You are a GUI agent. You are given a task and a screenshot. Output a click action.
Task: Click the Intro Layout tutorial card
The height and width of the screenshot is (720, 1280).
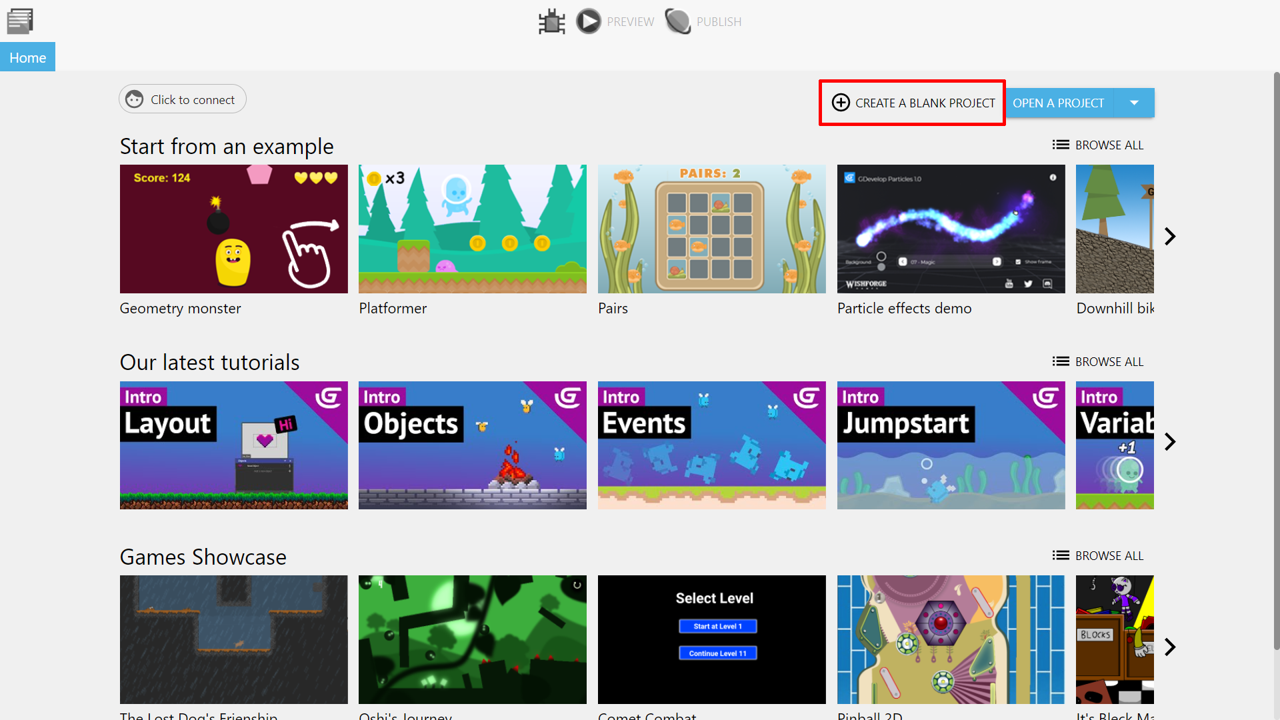(x=233, y=444)
